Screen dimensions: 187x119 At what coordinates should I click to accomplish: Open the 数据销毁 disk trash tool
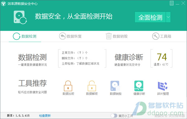[x=116, y=88]
